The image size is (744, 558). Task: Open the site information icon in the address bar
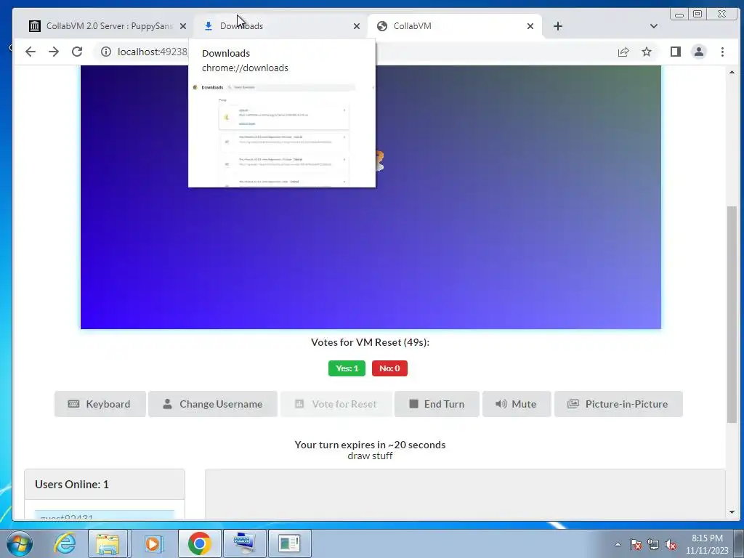(106, 52)
